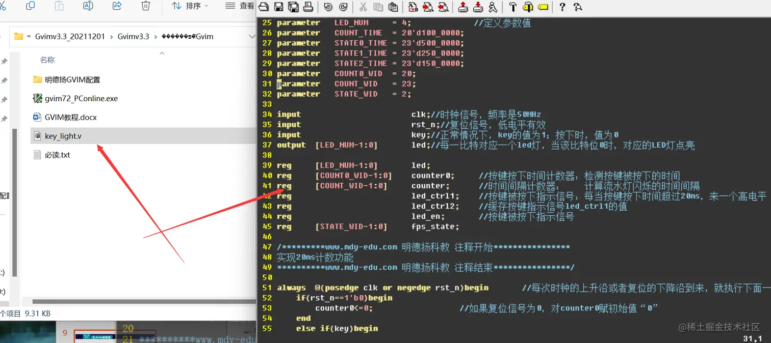Click Explorer rename icon in command bar

[88, 6]
